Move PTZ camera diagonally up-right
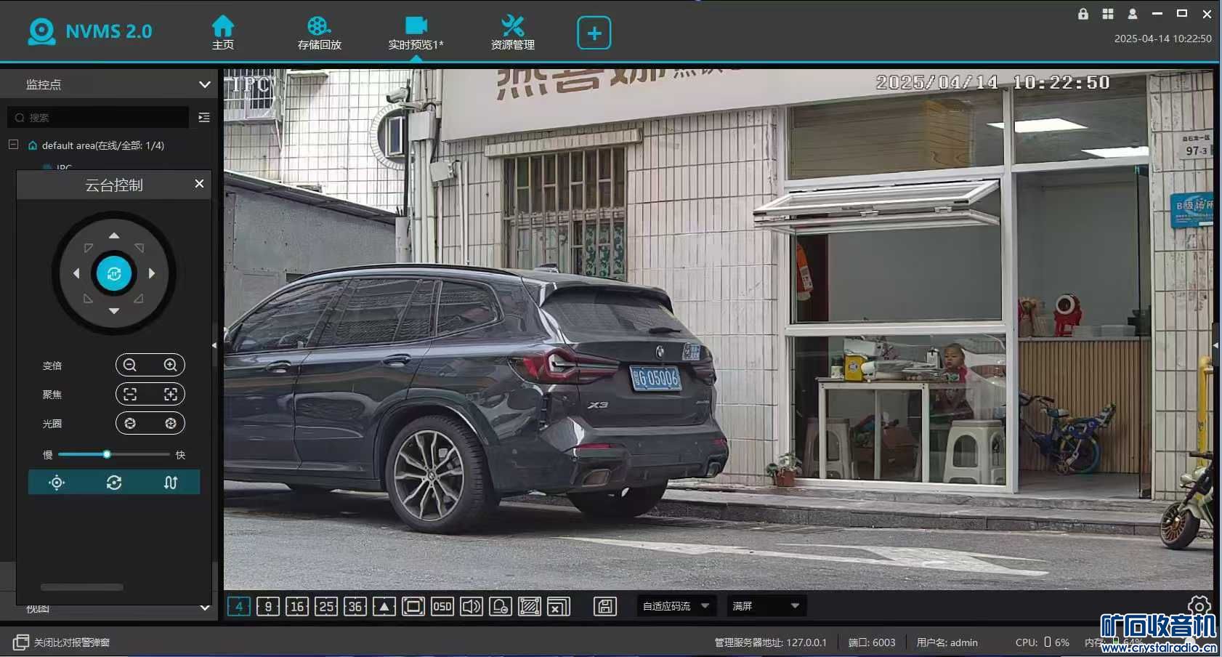Viewport: 1222px width, 657px height. click(x=139, y=248)
